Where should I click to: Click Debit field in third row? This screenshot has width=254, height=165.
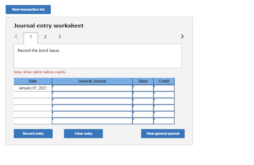tap(143, 101)
